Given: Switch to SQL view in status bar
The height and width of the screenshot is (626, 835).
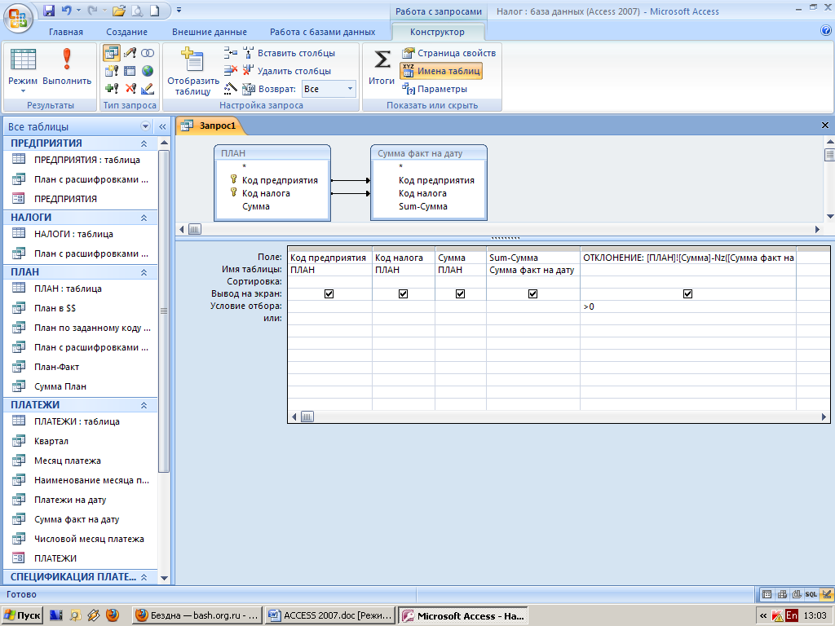Looking at the screenshot, I should (811, 594).
